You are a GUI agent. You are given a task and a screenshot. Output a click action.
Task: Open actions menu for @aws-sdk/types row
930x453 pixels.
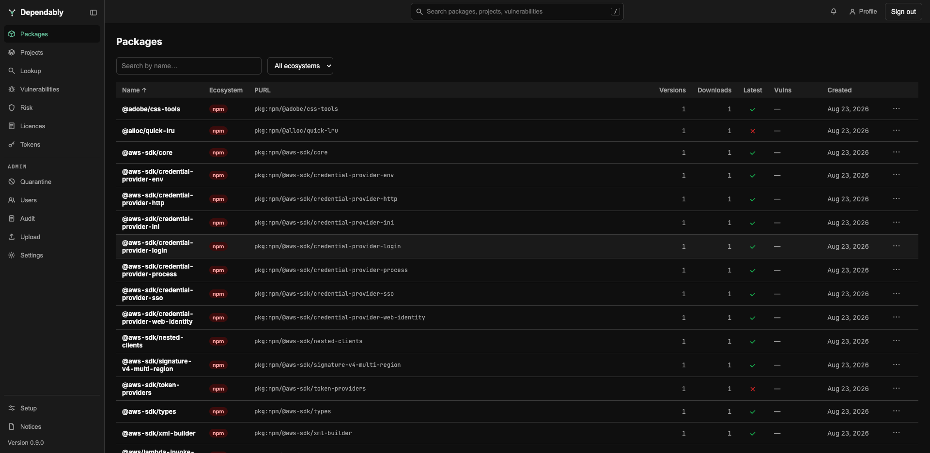click(896, 411)
